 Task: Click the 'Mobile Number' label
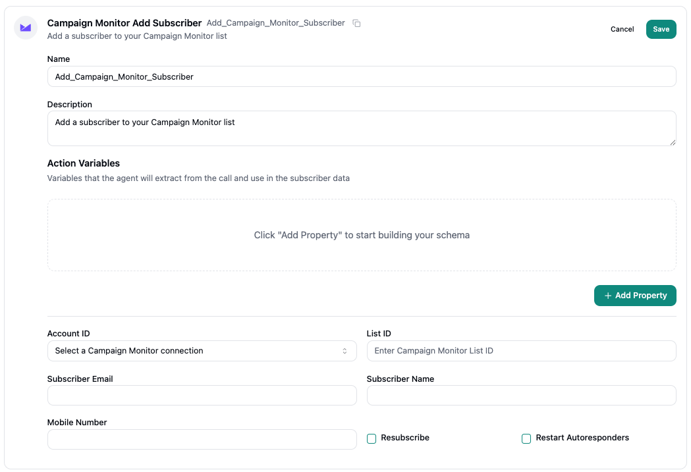pos(76,423)
